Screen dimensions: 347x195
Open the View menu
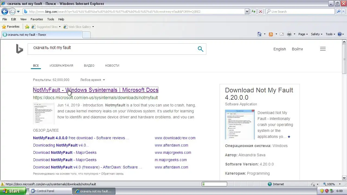pos(23,19)
